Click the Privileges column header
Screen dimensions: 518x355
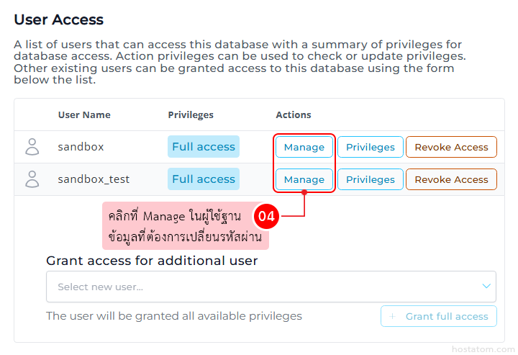point(191,115)
